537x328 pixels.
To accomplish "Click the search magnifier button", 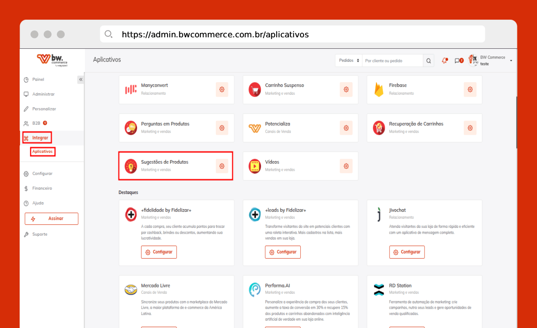I will click(x=428, y=60).
